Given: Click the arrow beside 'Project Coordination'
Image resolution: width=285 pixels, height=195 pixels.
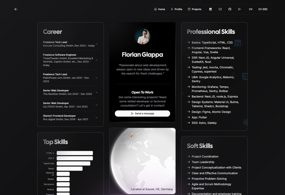Looking at the screenshot, I should (x=189, y=156).
